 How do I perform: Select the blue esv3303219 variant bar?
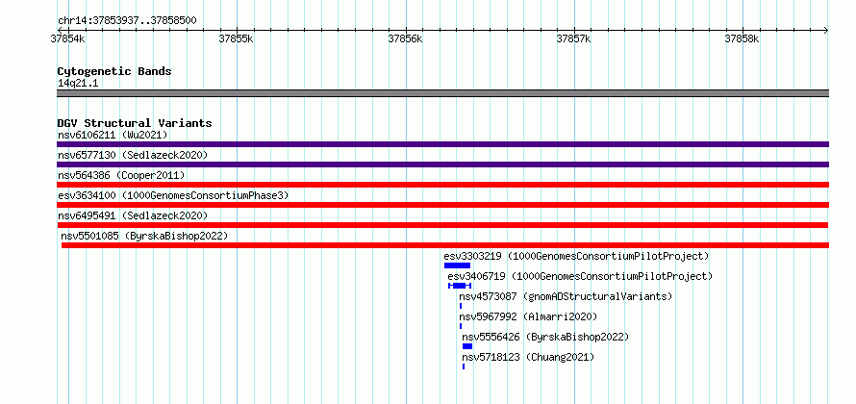click(x=457, y=265)
